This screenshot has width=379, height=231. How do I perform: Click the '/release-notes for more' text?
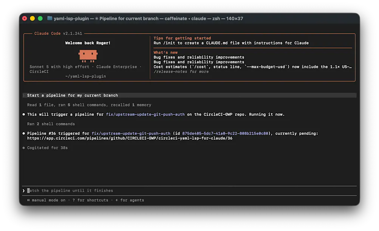[x=181, y=72]
